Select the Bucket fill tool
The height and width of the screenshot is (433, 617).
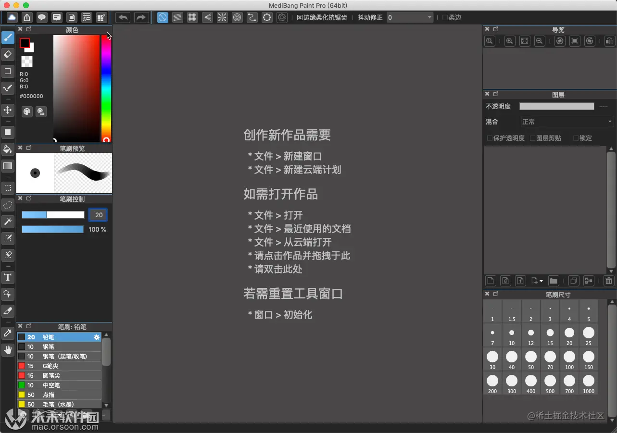click(8, 148)
